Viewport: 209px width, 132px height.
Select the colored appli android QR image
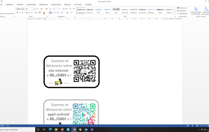(x=84, y=114)
